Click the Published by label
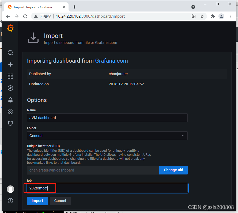 click(40, 74)
